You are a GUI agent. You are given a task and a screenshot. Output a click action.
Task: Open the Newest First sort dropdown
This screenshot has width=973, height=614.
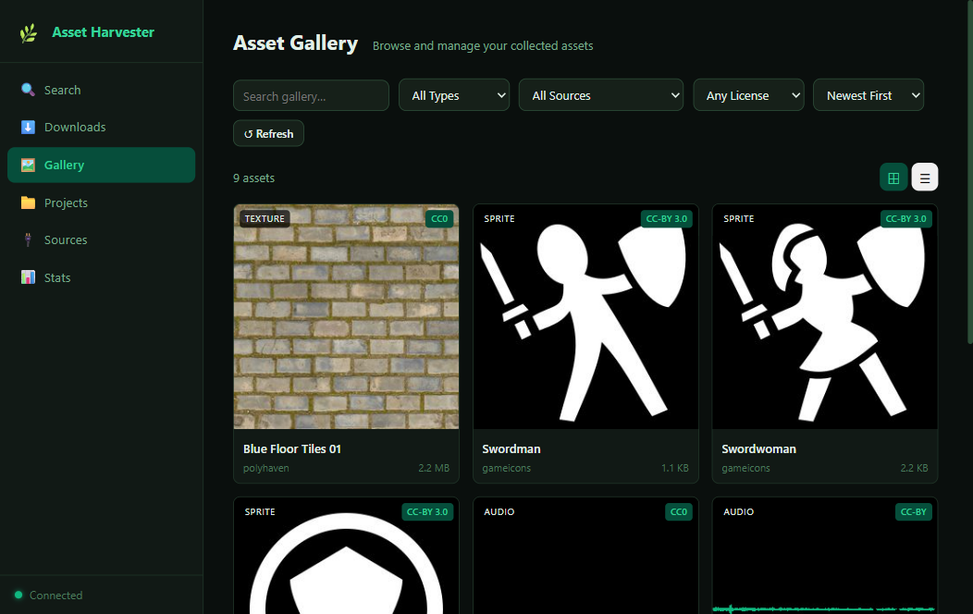coord(868,95)
